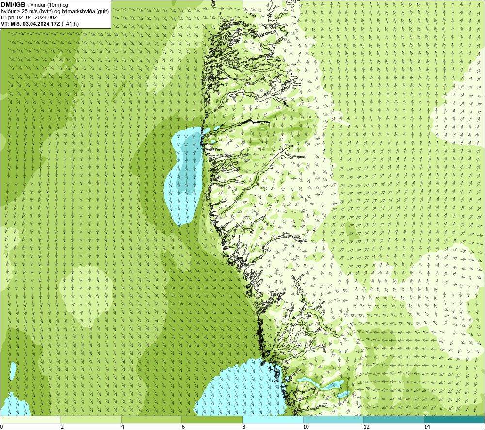Click the "IT: þri. 02. 04. 2024 00Z" line
This screenshot has height=430, width=485.
(29, 17)
